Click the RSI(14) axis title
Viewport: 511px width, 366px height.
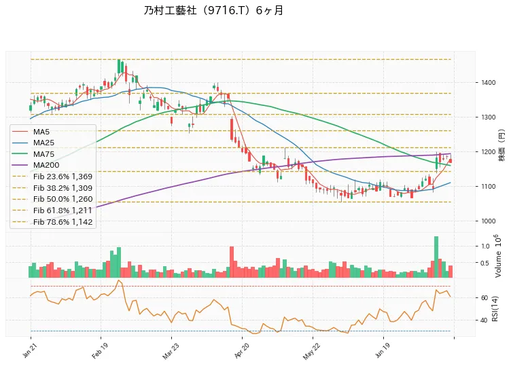pyautogui.click(x=495, y=309)
